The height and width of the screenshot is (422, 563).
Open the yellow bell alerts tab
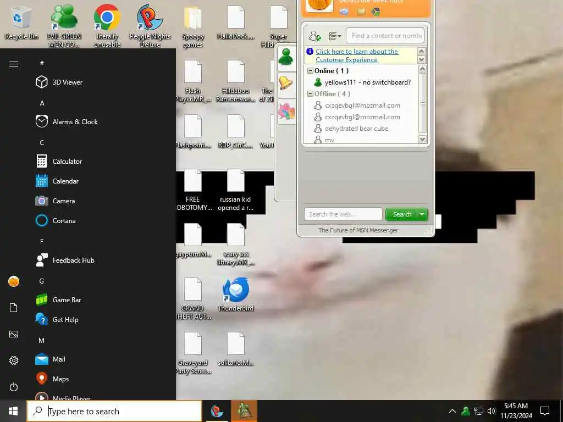(286, 84)
